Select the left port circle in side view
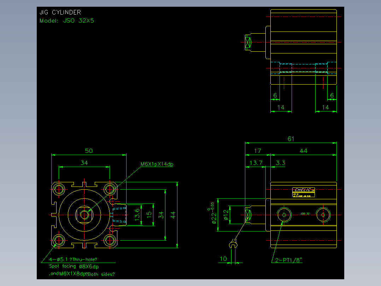 pos(284,215)
